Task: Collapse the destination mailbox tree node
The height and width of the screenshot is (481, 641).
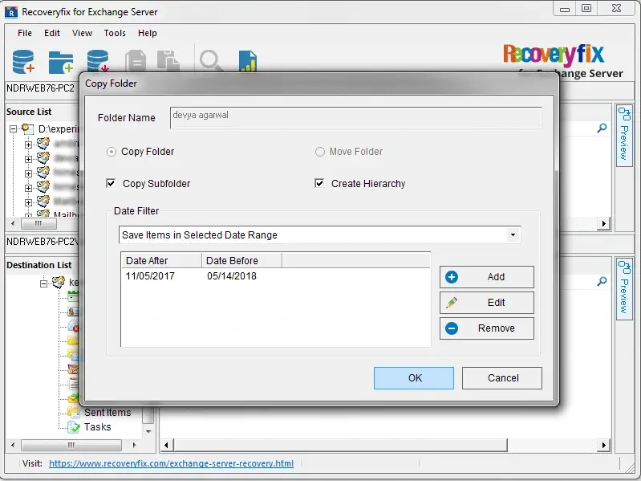Action: (x=44, y=283)
